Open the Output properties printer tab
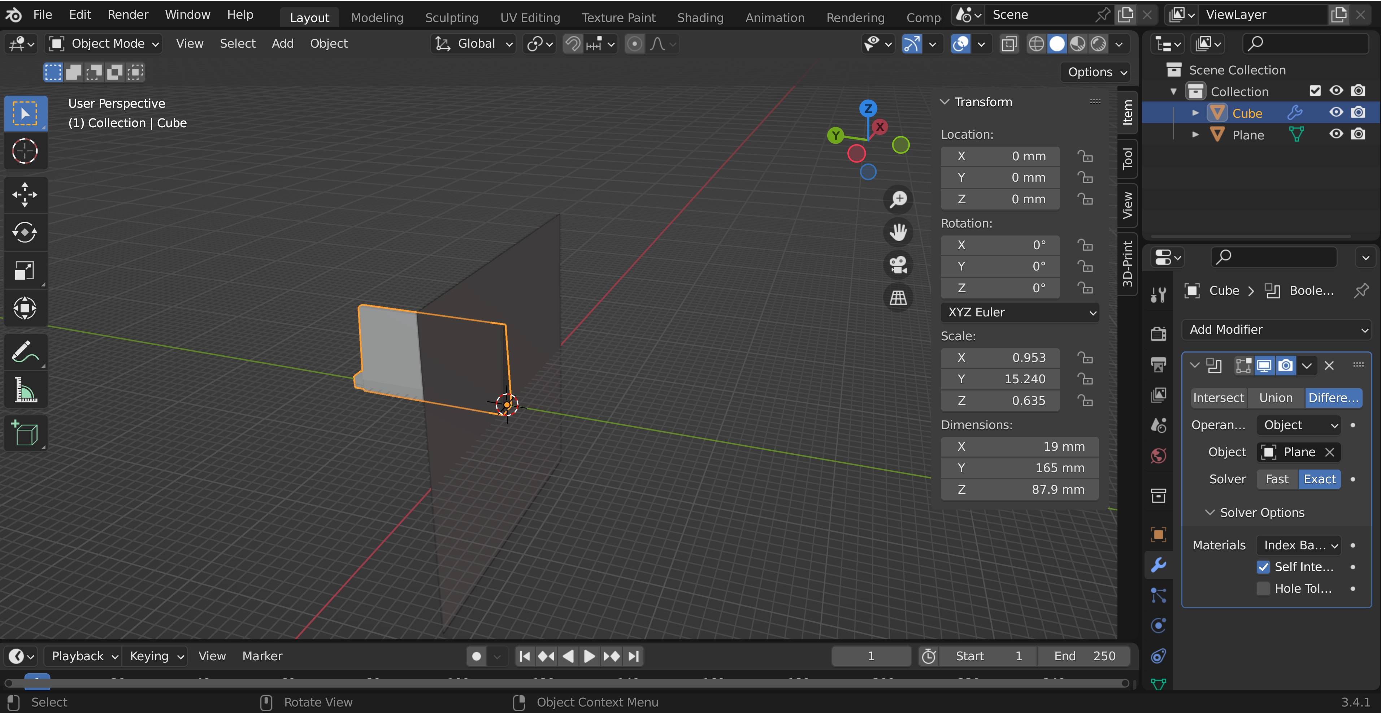1381x713 pixels. click(x=1159, y=365)
